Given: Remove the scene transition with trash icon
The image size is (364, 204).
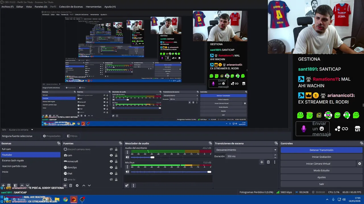Looking at the screenshot, I should tap(268, 162).
